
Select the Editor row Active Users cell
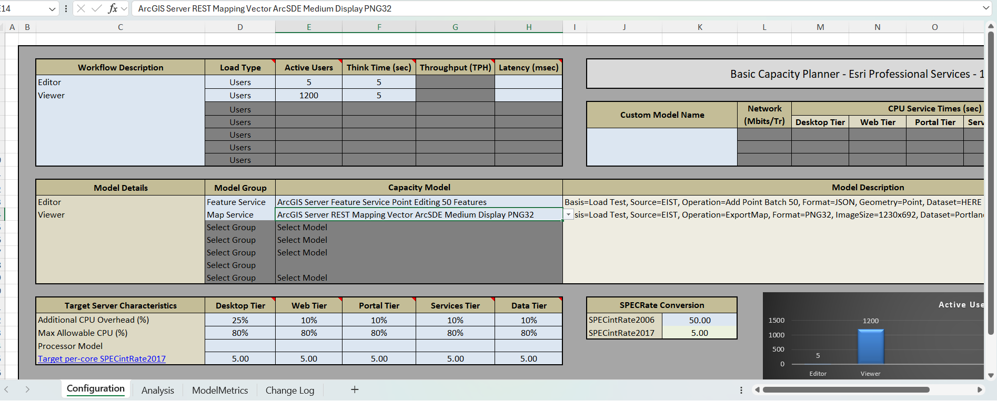coord(309,82)
